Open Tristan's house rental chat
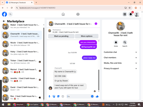The height and width of the screenshot is (107, 143). click(21, 62)
